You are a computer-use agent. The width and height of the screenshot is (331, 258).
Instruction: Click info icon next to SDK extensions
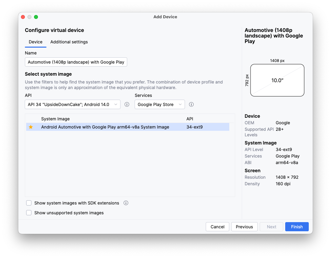[126, 203]
